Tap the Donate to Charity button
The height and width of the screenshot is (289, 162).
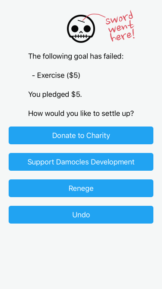[x=81, y=136]
